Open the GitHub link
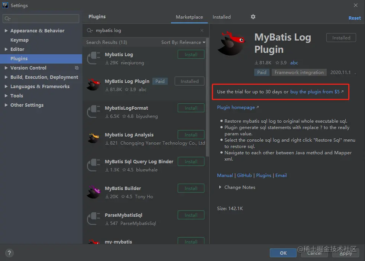The image size is (365, 261). coord(245,175)
